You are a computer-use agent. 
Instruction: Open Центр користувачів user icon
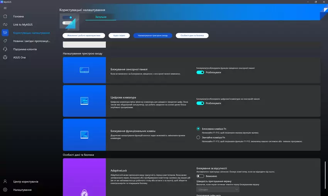(x=5, y=181)
